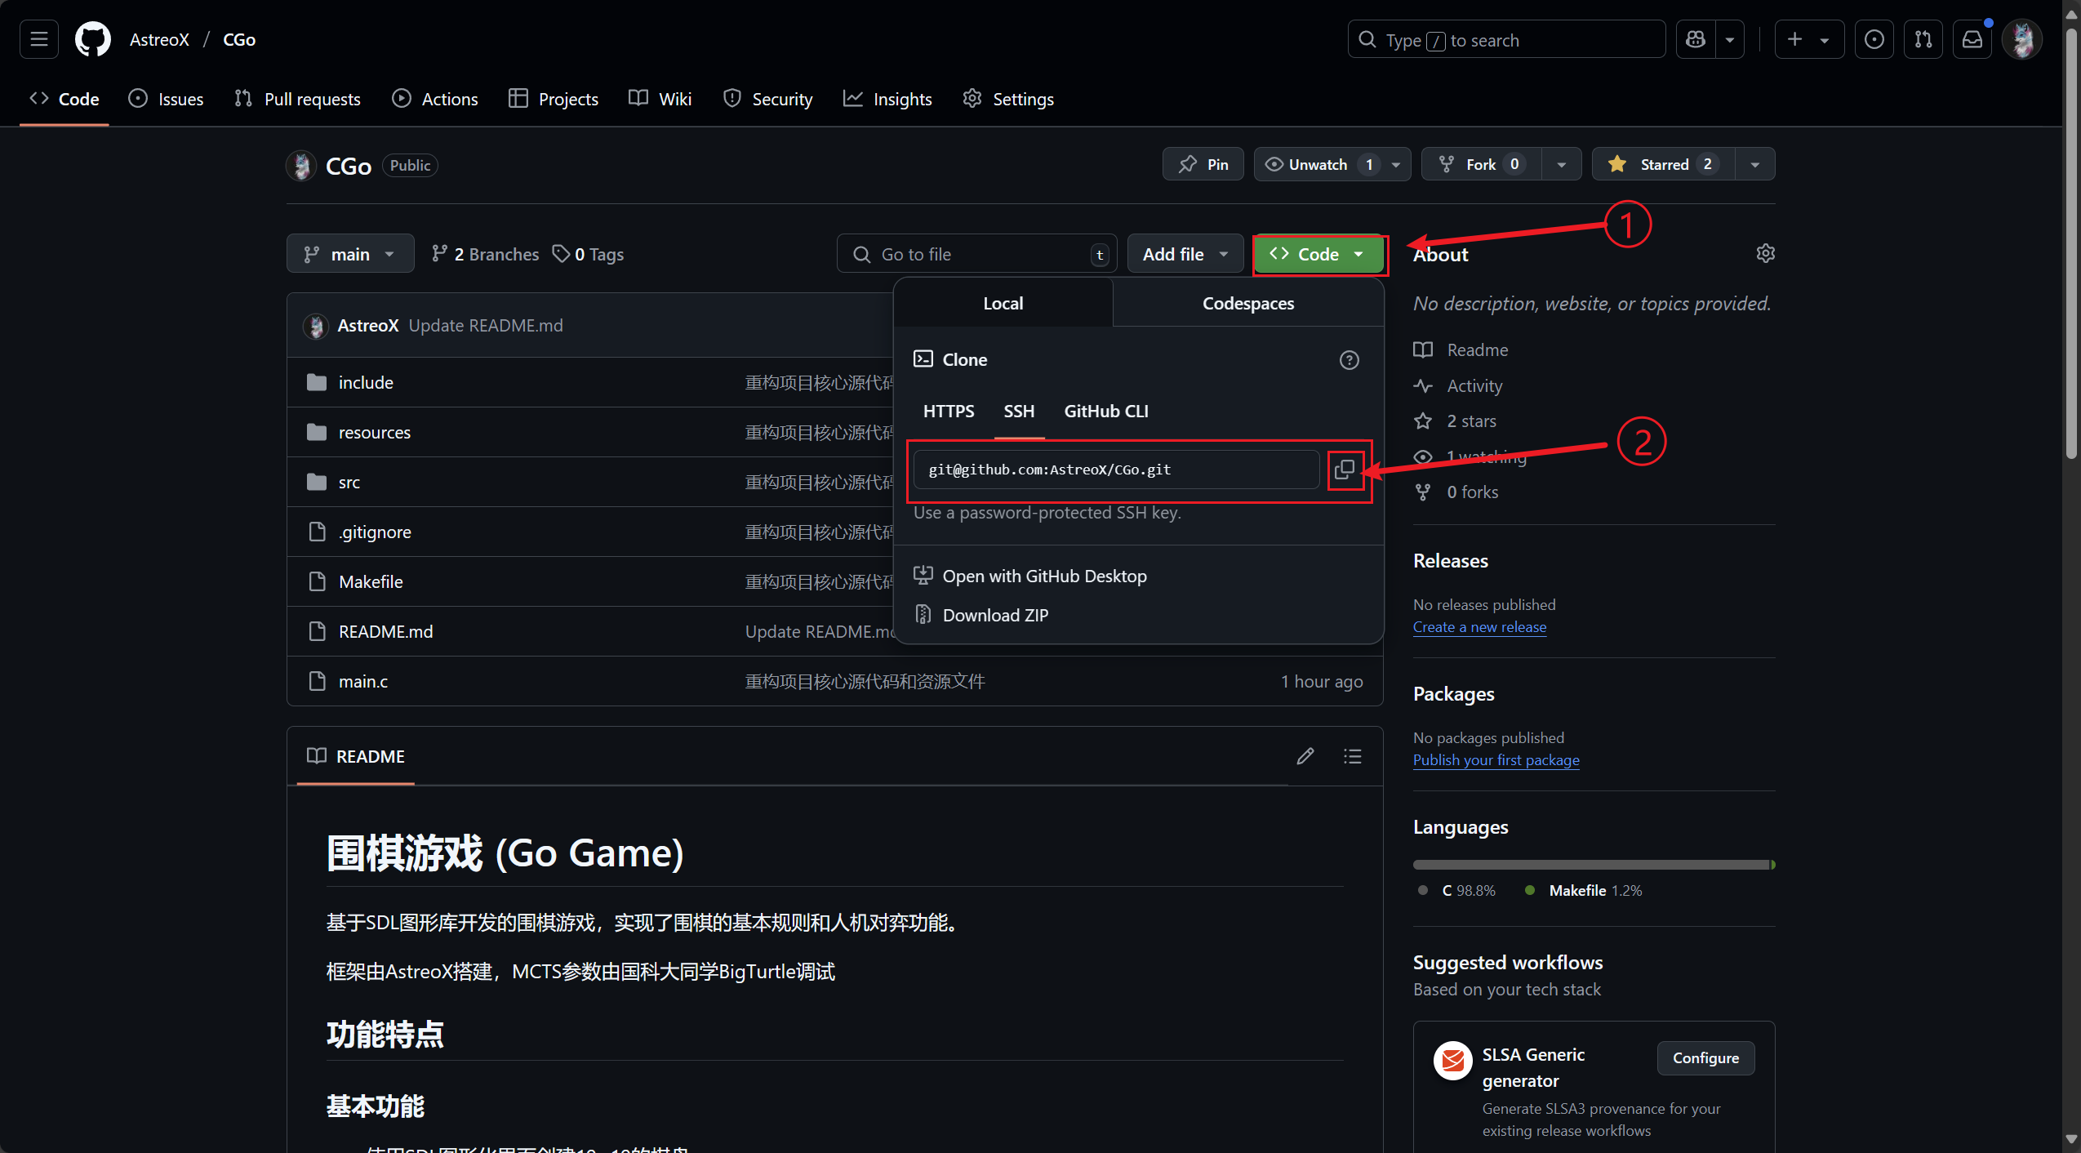Switch to the Codespaces tab
This screenshot has height=1153, width=2081.
1248,303
